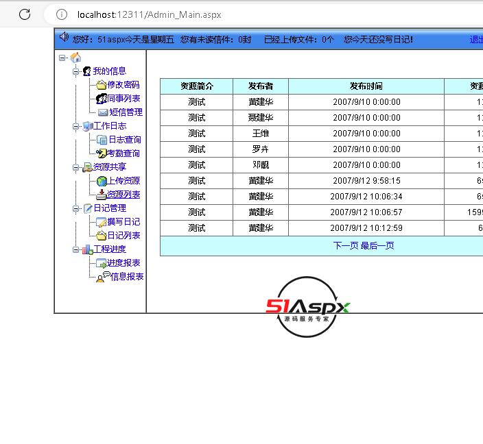Click publisher cell 邓靓

(261, 165)
